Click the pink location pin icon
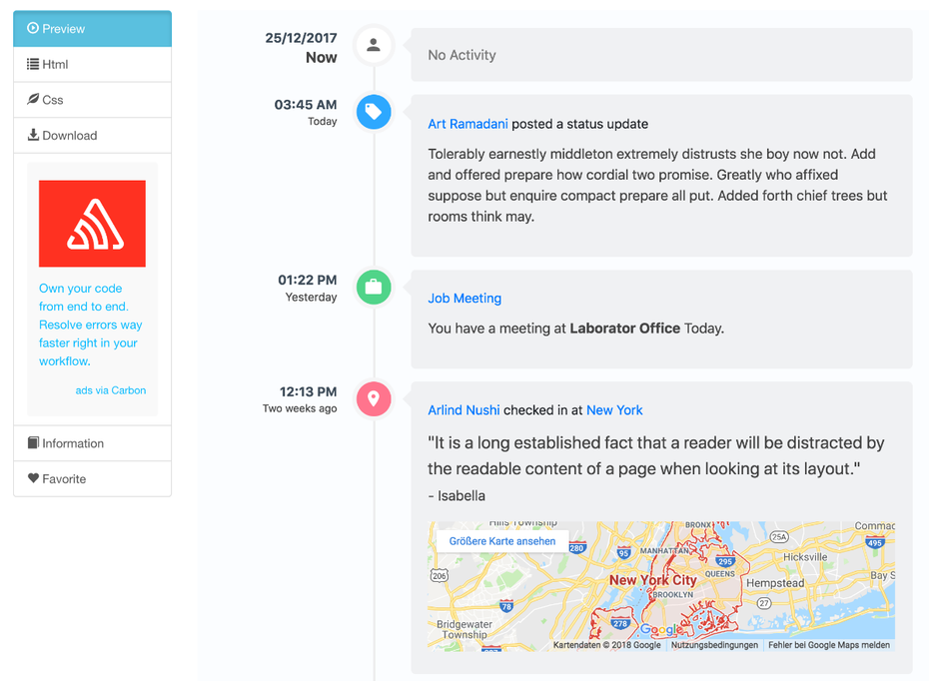Screen dimensions: 929x681 point(374,399)
